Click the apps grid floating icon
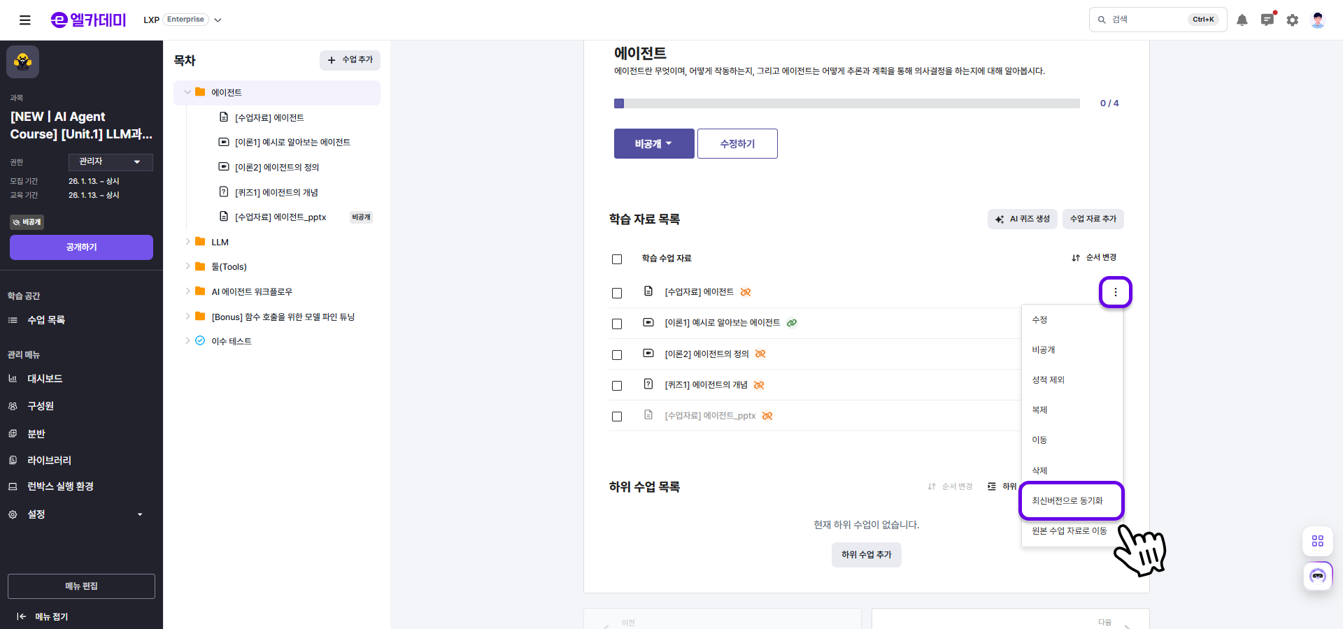The width and height of the screenshot is (1343, 629). click(1317, 541)
